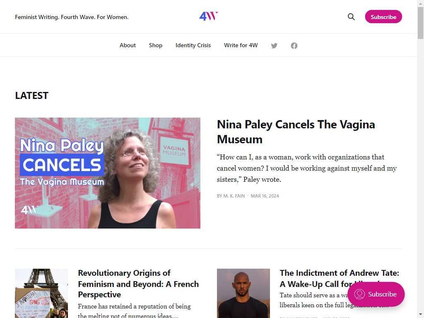Open Nina Paley Cancels Vagina Museum headline
The width and height of the screenshot is (424, 318).
[296, 132]
